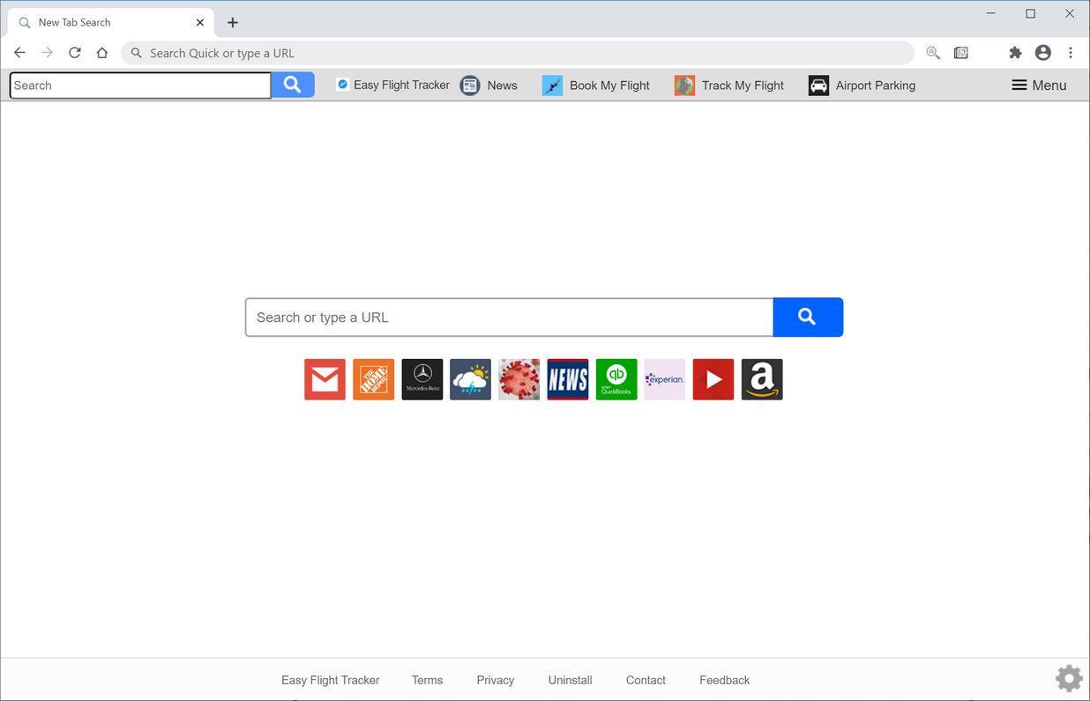Open the Gmail shortcut tile
The image size is (1090, 701).
click(325, 379)
